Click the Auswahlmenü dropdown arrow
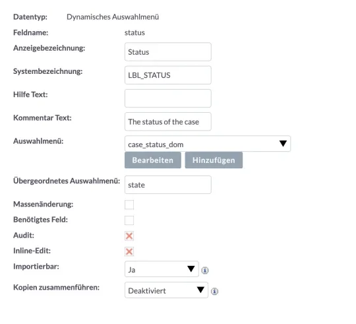Image resolution: width=356 pixels, height=324 pixels. pos(283,144)
